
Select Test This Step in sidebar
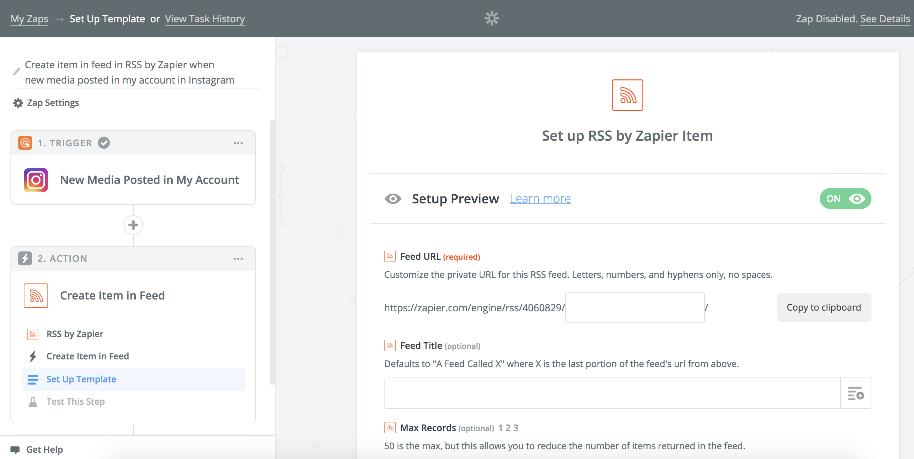tap(76, 402)
